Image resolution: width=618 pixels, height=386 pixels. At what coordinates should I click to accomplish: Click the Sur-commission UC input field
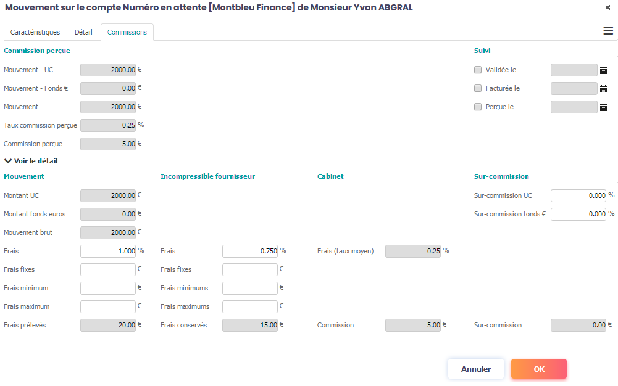(578, 195)
